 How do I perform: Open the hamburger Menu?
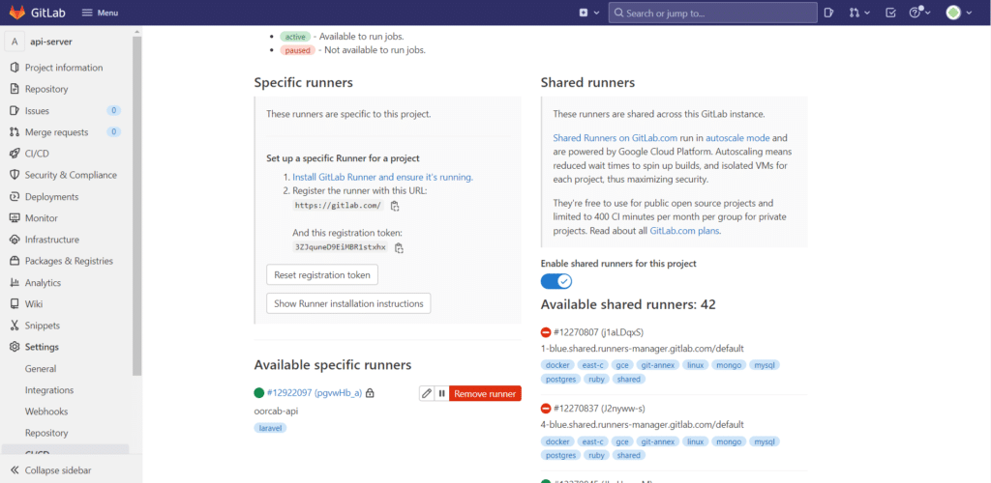(x=100, y=13)
